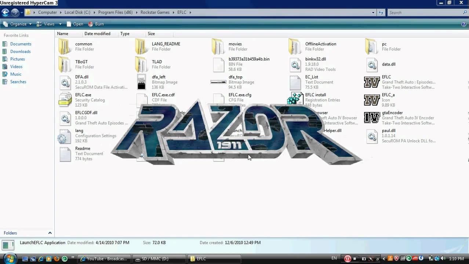
Task: Sort by Size column header
Action: click(151, 34)
